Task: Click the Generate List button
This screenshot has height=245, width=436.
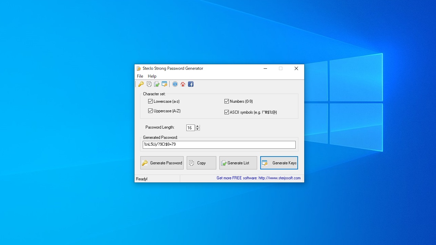Action: pos(238,163)
